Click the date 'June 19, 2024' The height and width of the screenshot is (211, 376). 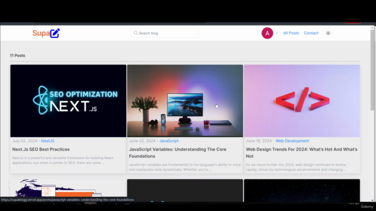click(258, 141)
